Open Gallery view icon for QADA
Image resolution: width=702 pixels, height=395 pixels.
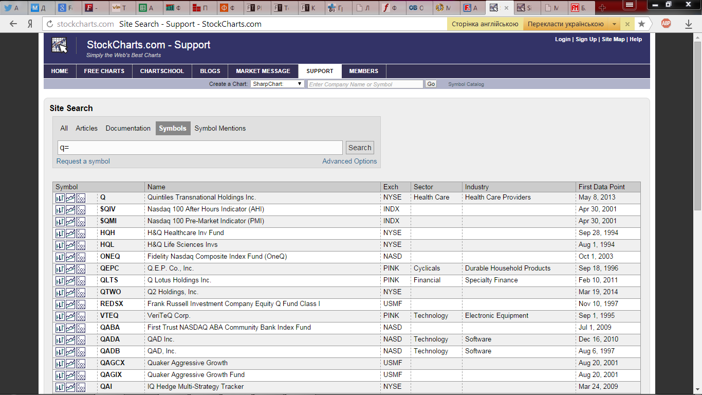[x=70, y=339]
